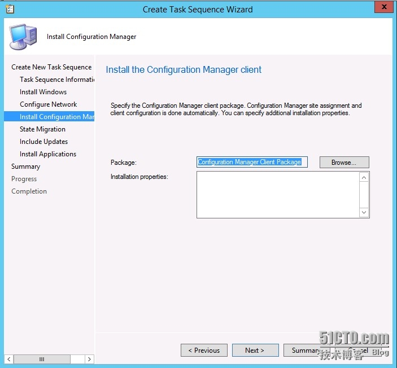Click the greyed Progress step
The width and height of the screenshot is (397, 368).
pyautogui.click(x=24, y=179)
